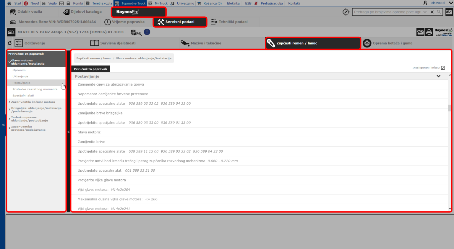Expand the user account dropdown chevron

(451, 3)
